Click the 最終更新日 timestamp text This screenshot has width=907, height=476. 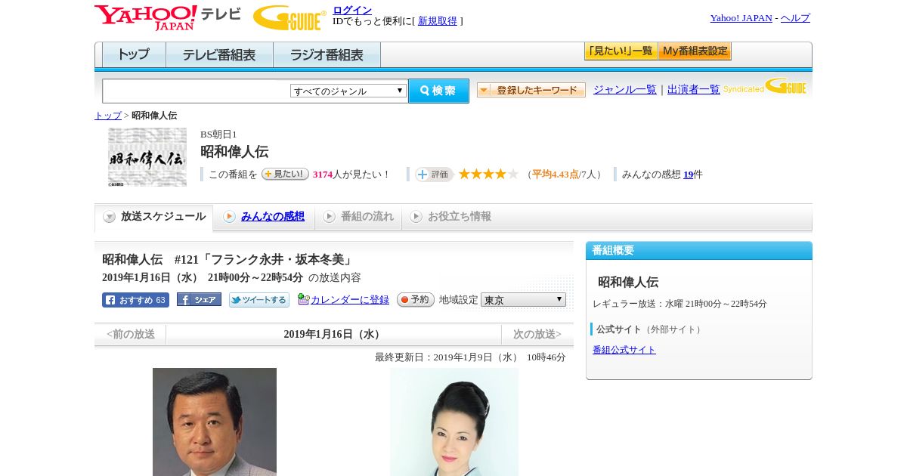(470, 357)
